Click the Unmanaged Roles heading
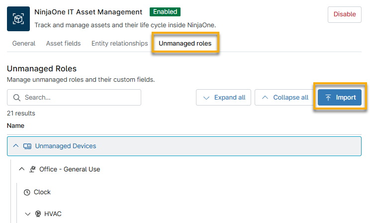 pyautogui.click(x=42, y=69)
